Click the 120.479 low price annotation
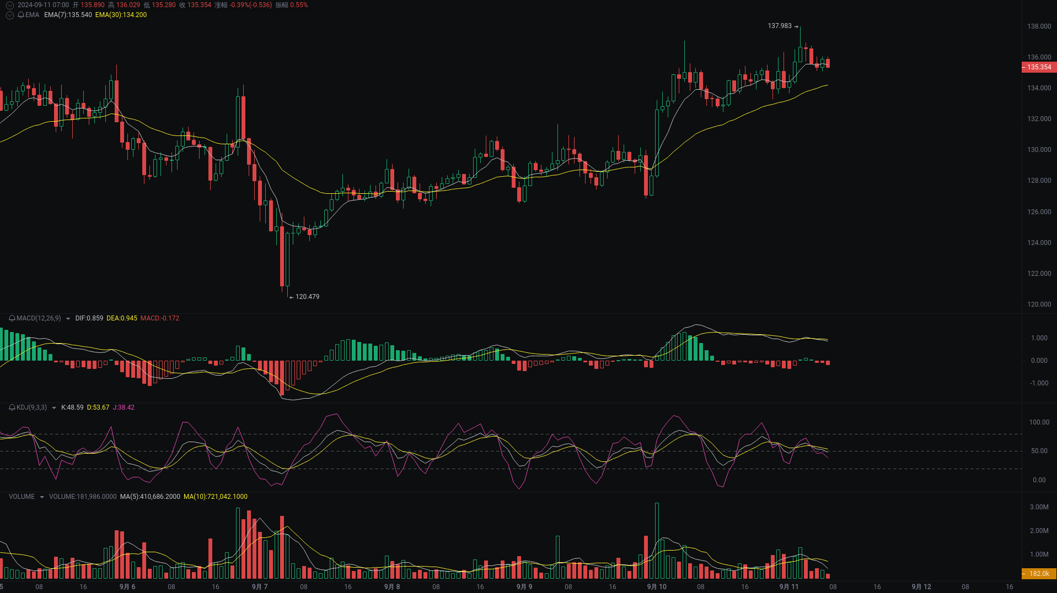The height and width of the screenshot is (593, 1057). tap(307, 297)
